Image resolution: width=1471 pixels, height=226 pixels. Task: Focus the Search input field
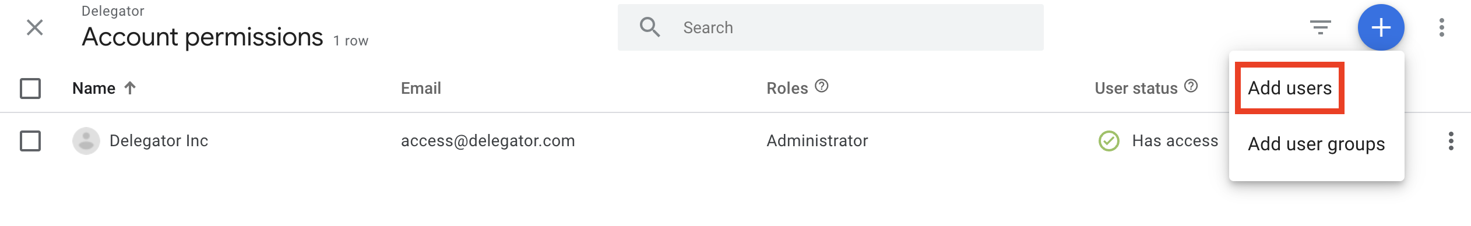click(830, 27)
